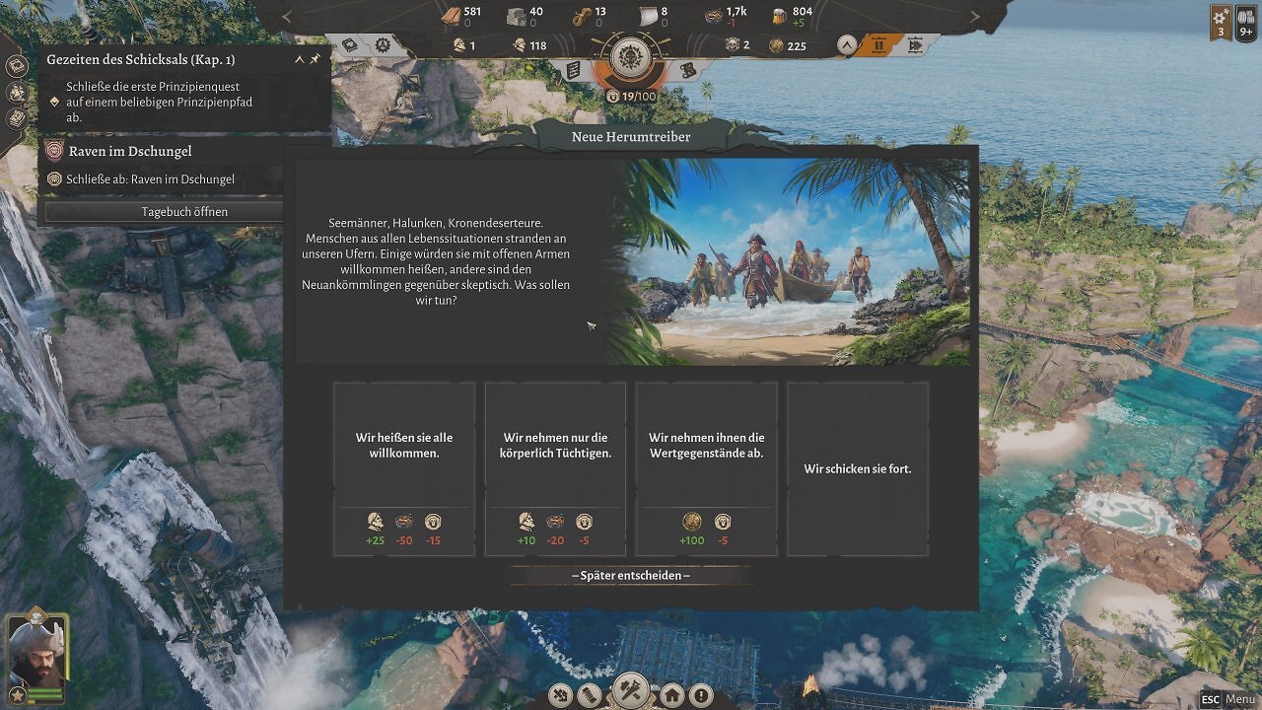Fast-forward the game speed
The height and width of the screenshot is (710, 1262).
tap(915, 45)
